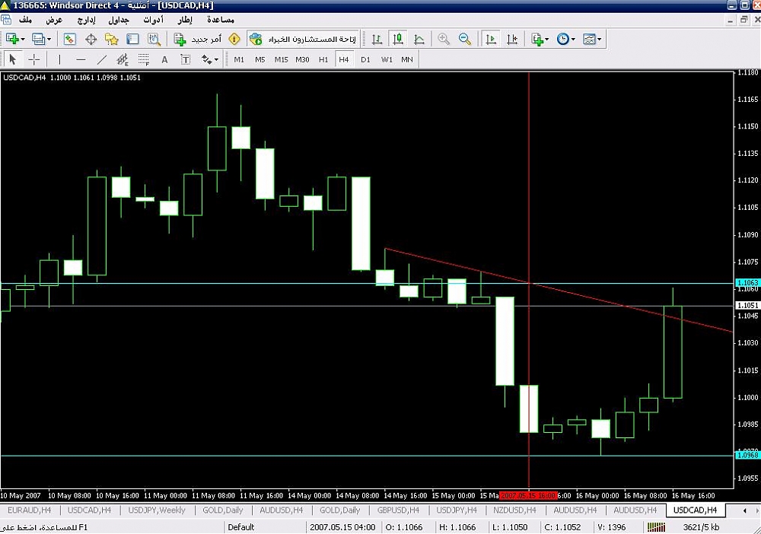Select the vertical line drawing tool
The height and width of the screenshot is (534, 761).
click(59, 59)
